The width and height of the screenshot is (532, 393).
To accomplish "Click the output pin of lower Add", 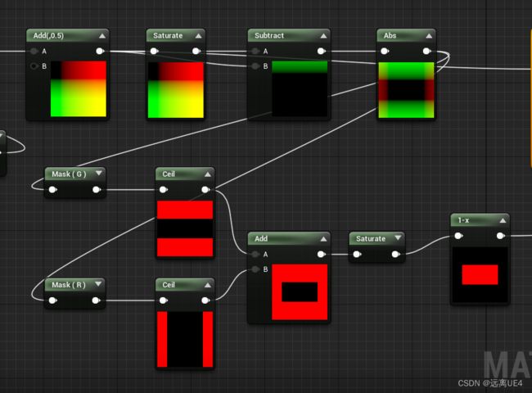I will pos(322,254).
